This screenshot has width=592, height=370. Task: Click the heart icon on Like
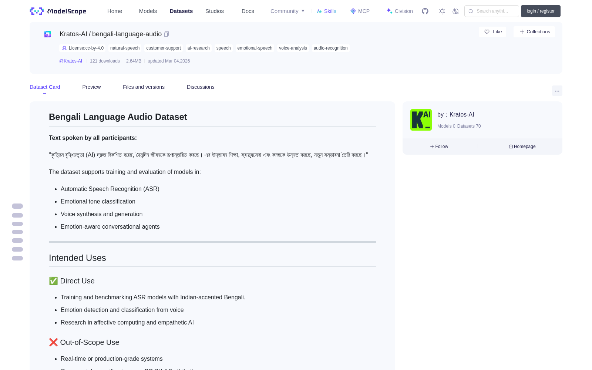487,32
